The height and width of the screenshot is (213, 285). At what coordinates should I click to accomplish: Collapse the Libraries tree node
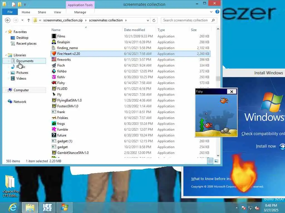(6, 55)
